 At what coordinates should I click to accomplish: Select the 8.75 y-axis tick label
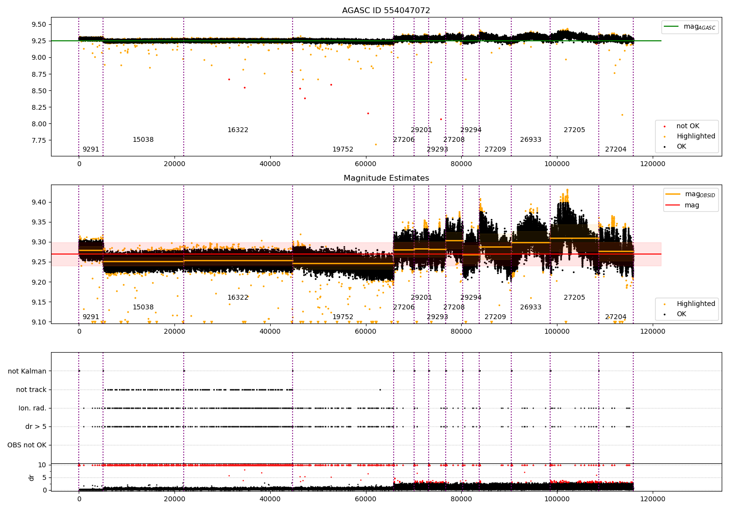coord(38,74)
